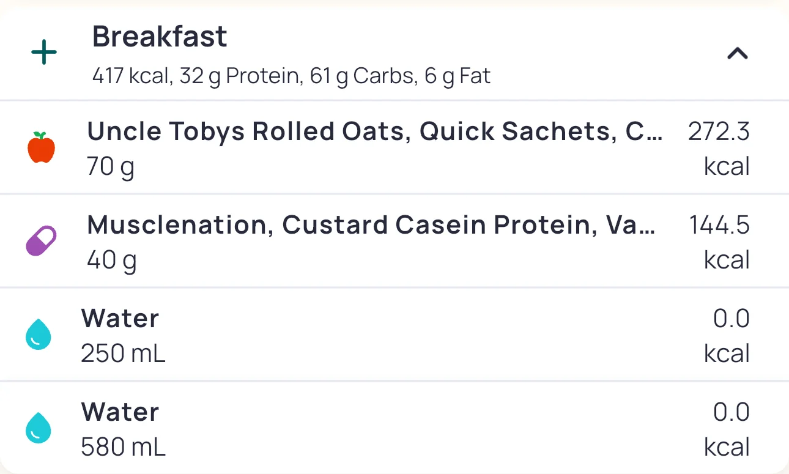Open the Musclenation Custard Casein Protein entry
This screenshot has height=474, width=789.
371,225
